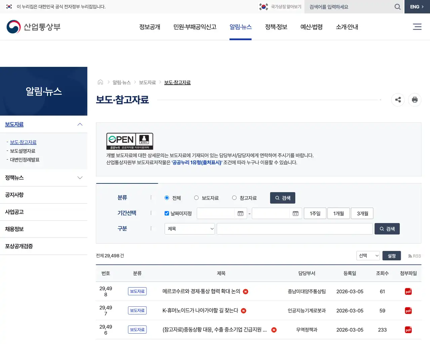Click the 산업통상부 ministry logo

tap(33, 27)
